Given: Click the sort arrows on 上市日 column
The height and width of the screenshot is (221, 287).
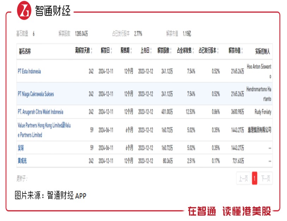Looking at the screenshot, I should click(x=151, y=51).
